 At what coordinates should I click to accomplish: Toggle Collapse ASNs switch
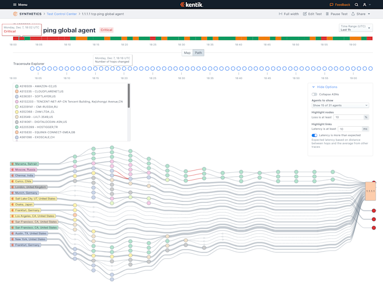314,94
